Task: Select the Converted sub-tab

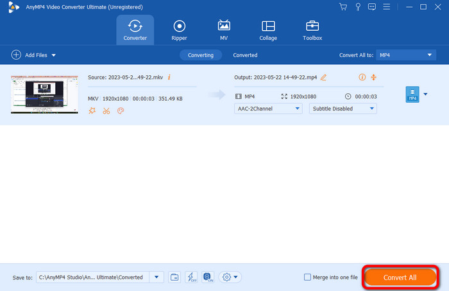Action: tap(245, 55)
